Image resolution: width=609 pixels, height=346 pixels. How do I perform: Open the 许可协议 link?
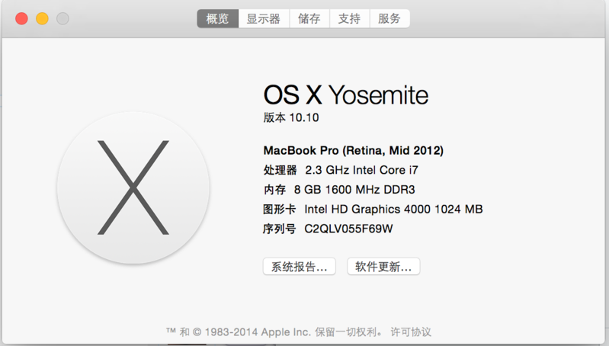click(411, 332)
